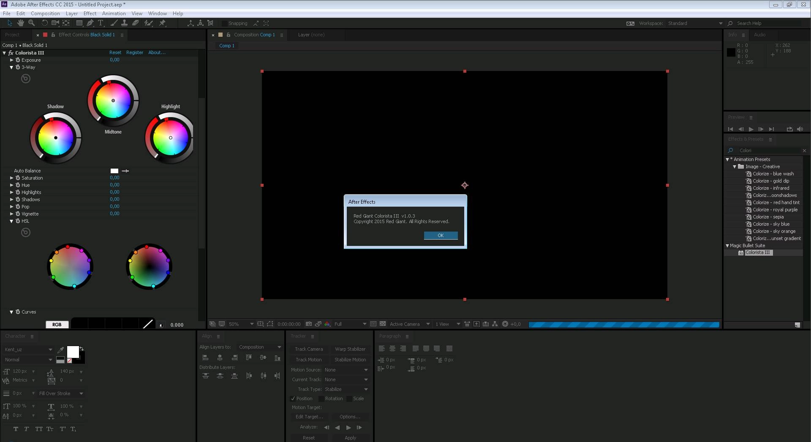This screenshot has width=811, height=442.
Task: Select the Brush tool
Action: point(114,23)
